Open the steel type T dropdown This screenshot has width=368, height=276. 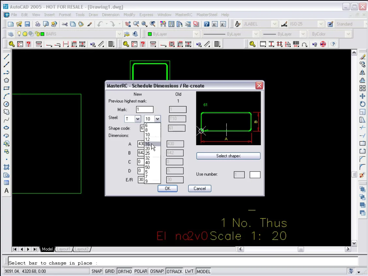(137, 119)
